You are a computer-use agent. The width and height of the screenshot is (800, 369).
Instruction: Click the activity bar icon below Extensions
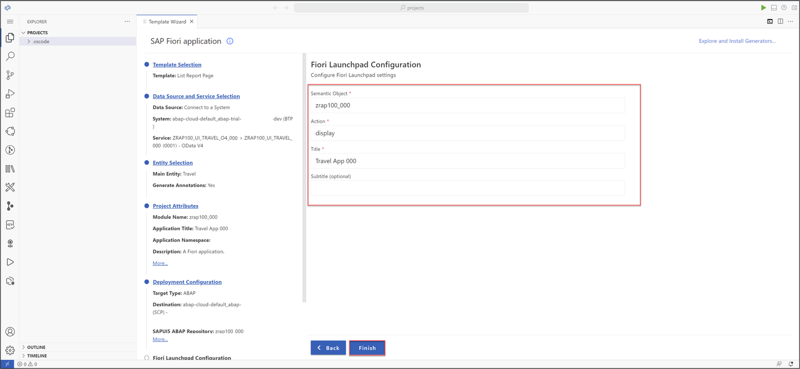click(x=10, y=132)
